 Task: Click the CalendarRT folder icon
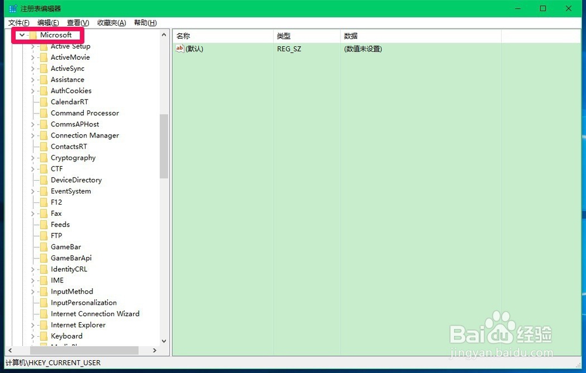click(44, 102)
